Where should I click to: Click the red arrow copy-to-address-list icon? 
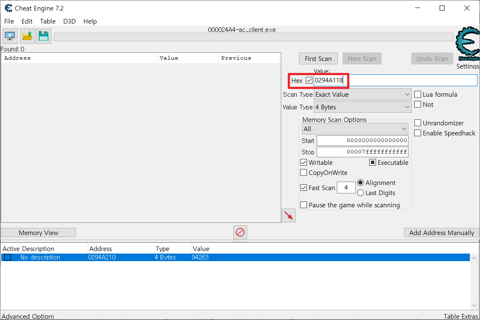(288, 216)
